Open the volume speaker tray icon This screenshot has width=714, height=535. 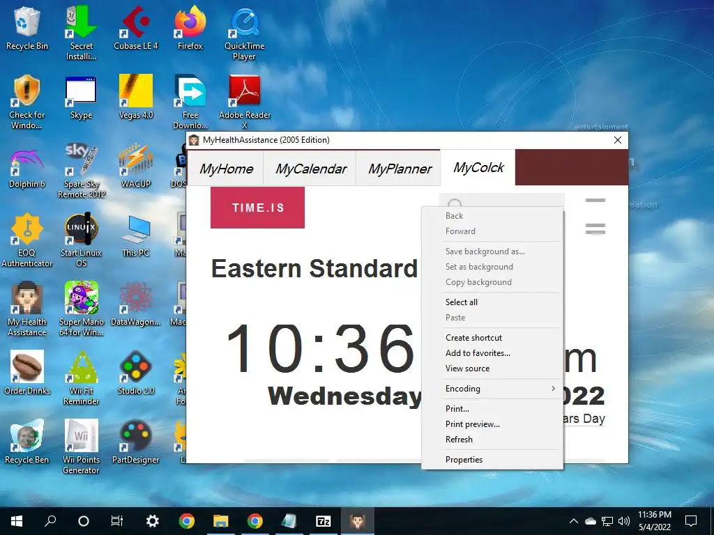pyautogui.click(x=624, y=521)
